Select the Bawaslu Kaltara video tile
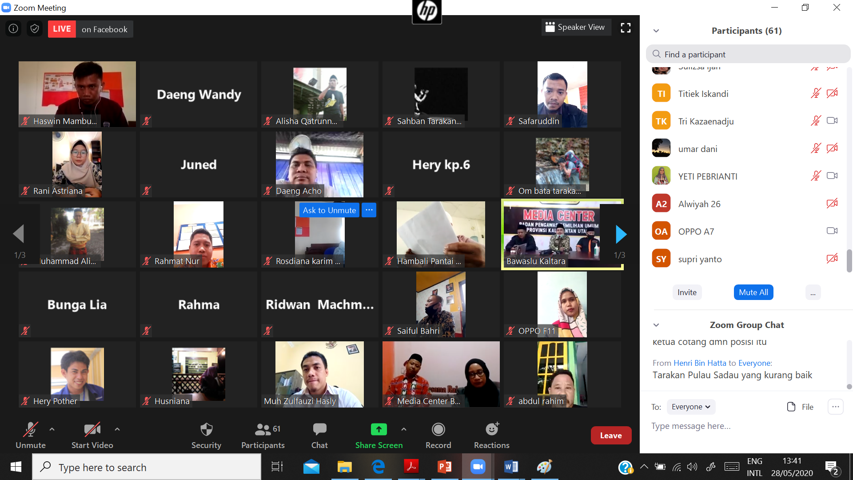 [562, 234]
